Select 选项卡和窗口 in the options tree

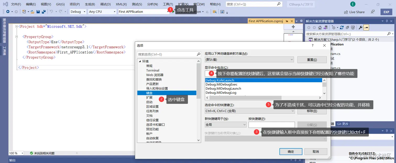156,125
